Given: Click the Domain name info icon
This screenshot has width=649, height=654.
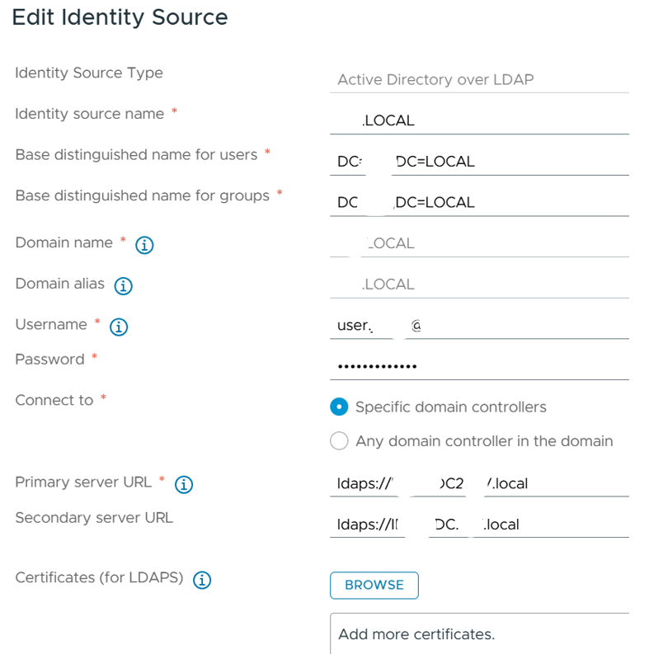Looking at the screenshot, I should pyautogui.click(x=144, y=245).
